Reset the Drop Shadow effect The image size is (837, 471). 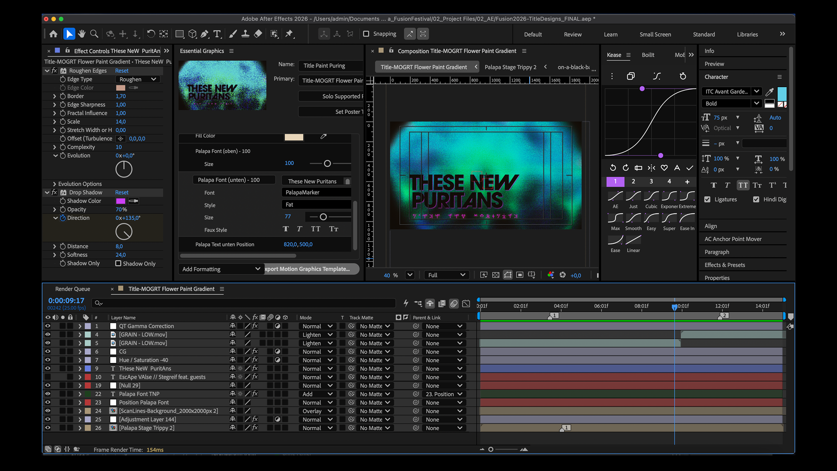tap(122, 192)
